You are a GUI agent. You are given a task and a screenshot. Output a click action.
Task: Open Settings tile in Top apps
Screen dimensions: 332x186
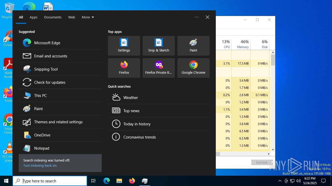pyautogui.click(x=124, y=46)
